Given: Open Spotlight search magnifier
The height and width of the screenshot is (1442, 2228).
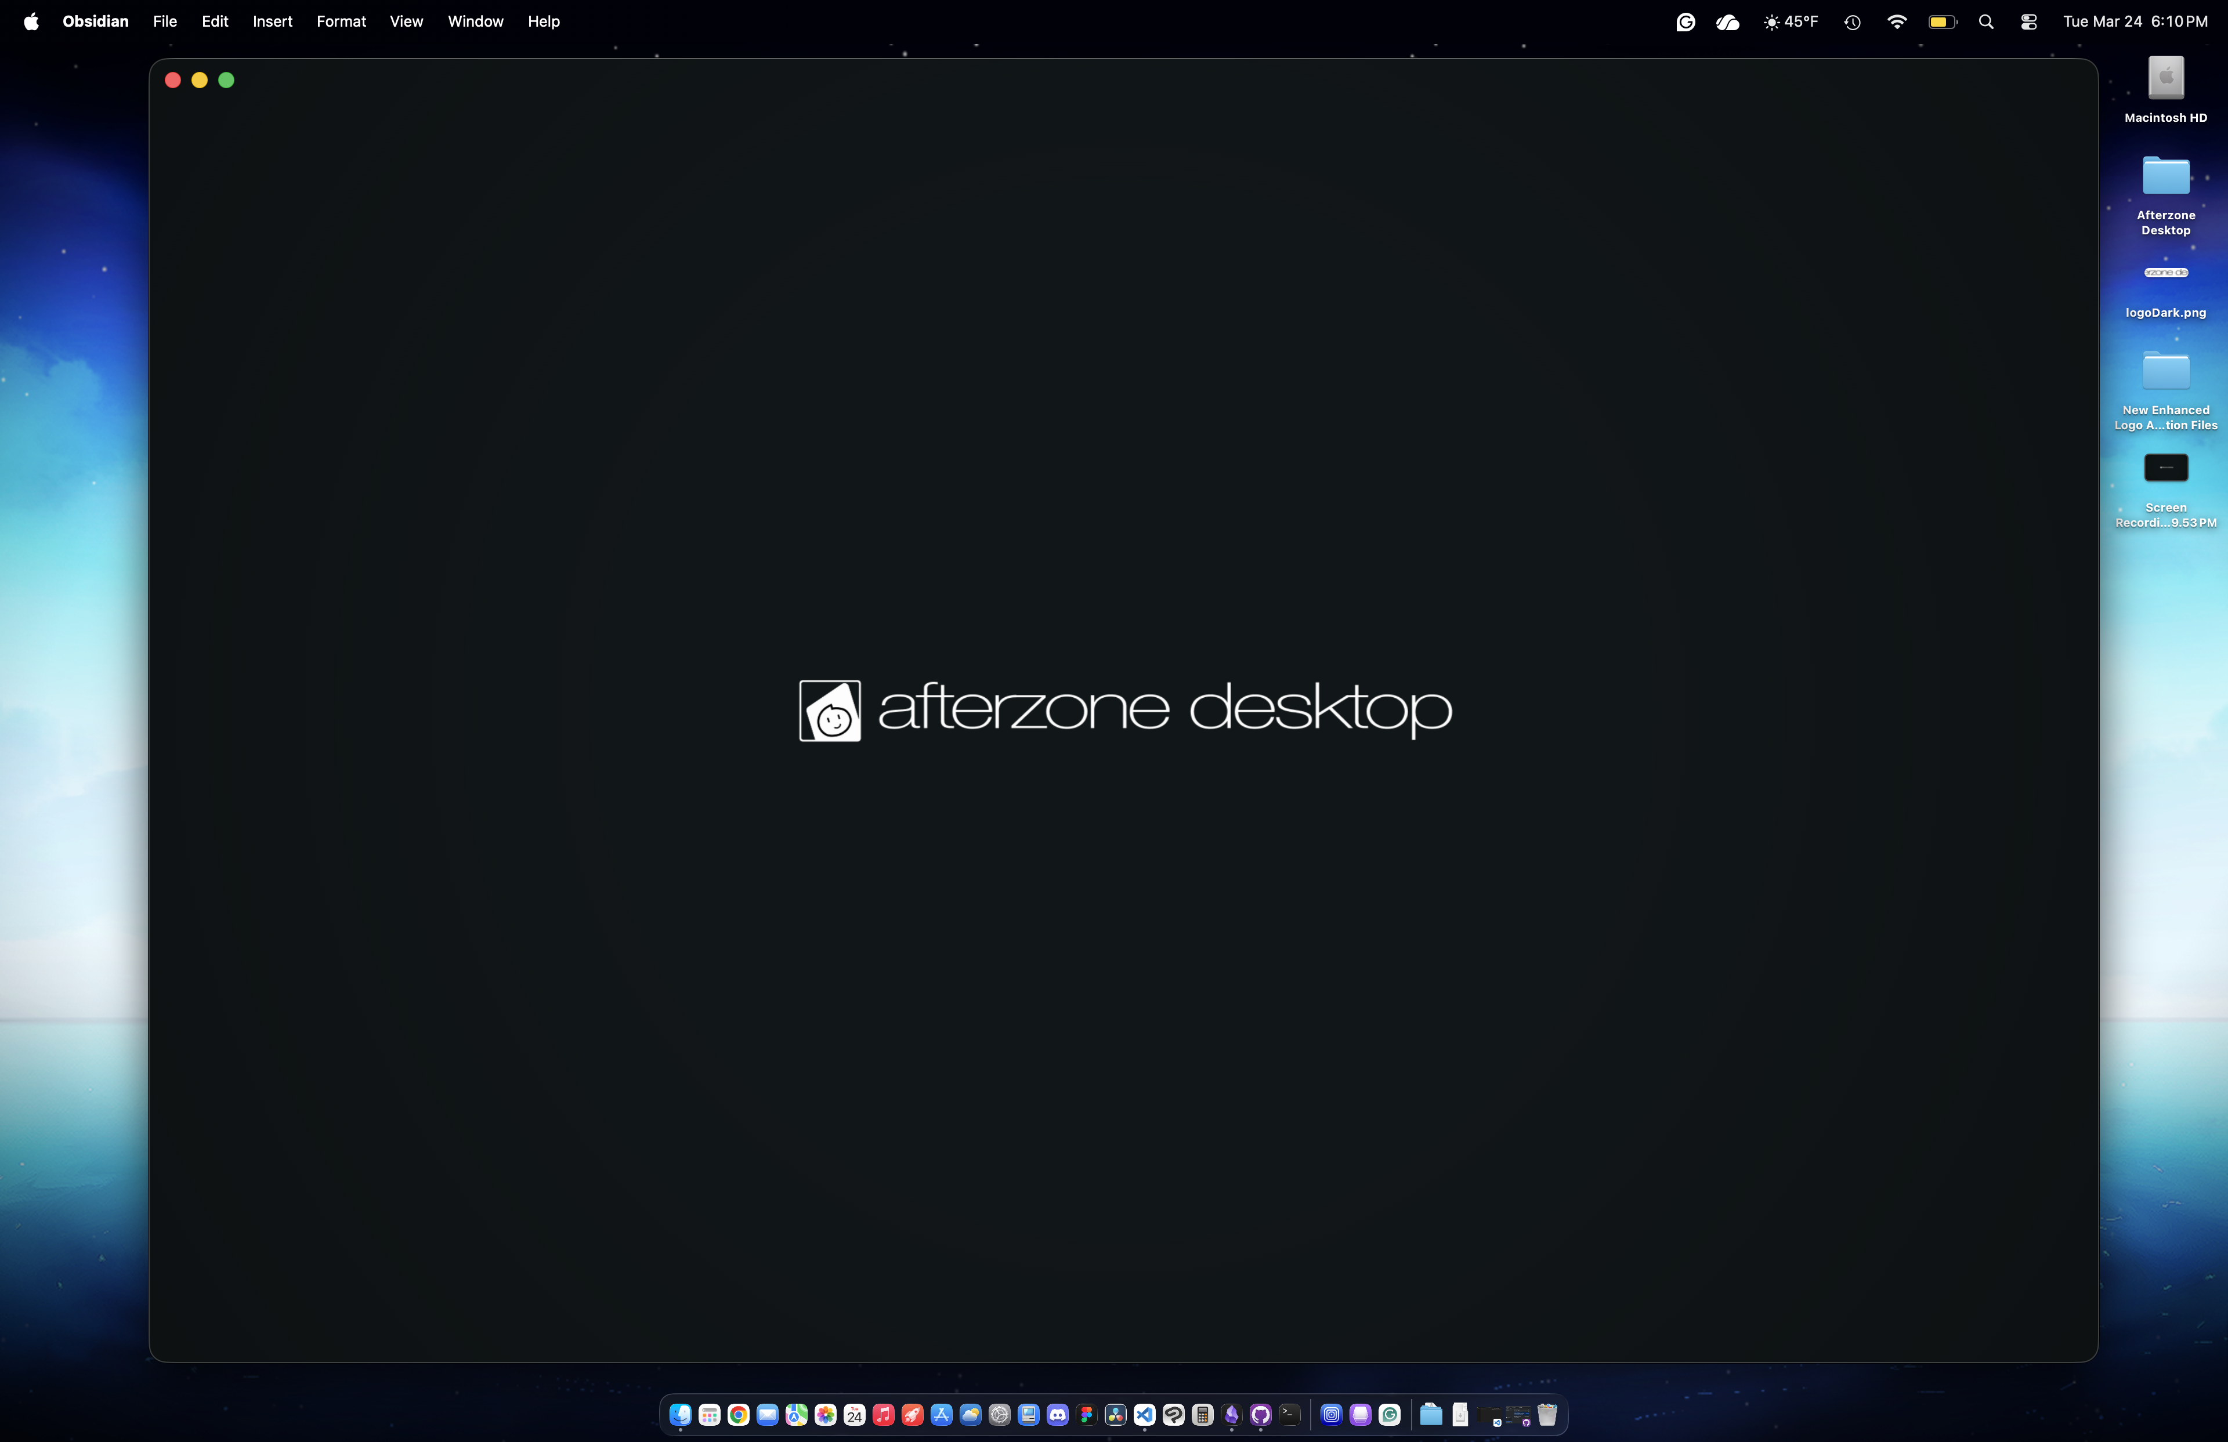Looking at the screenshot, I should (1985, 21).
